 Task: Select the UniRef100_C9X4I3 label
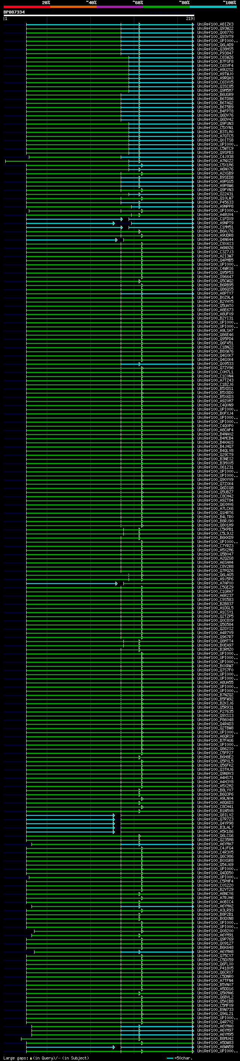pyautogui.click(x=215, y=244)
